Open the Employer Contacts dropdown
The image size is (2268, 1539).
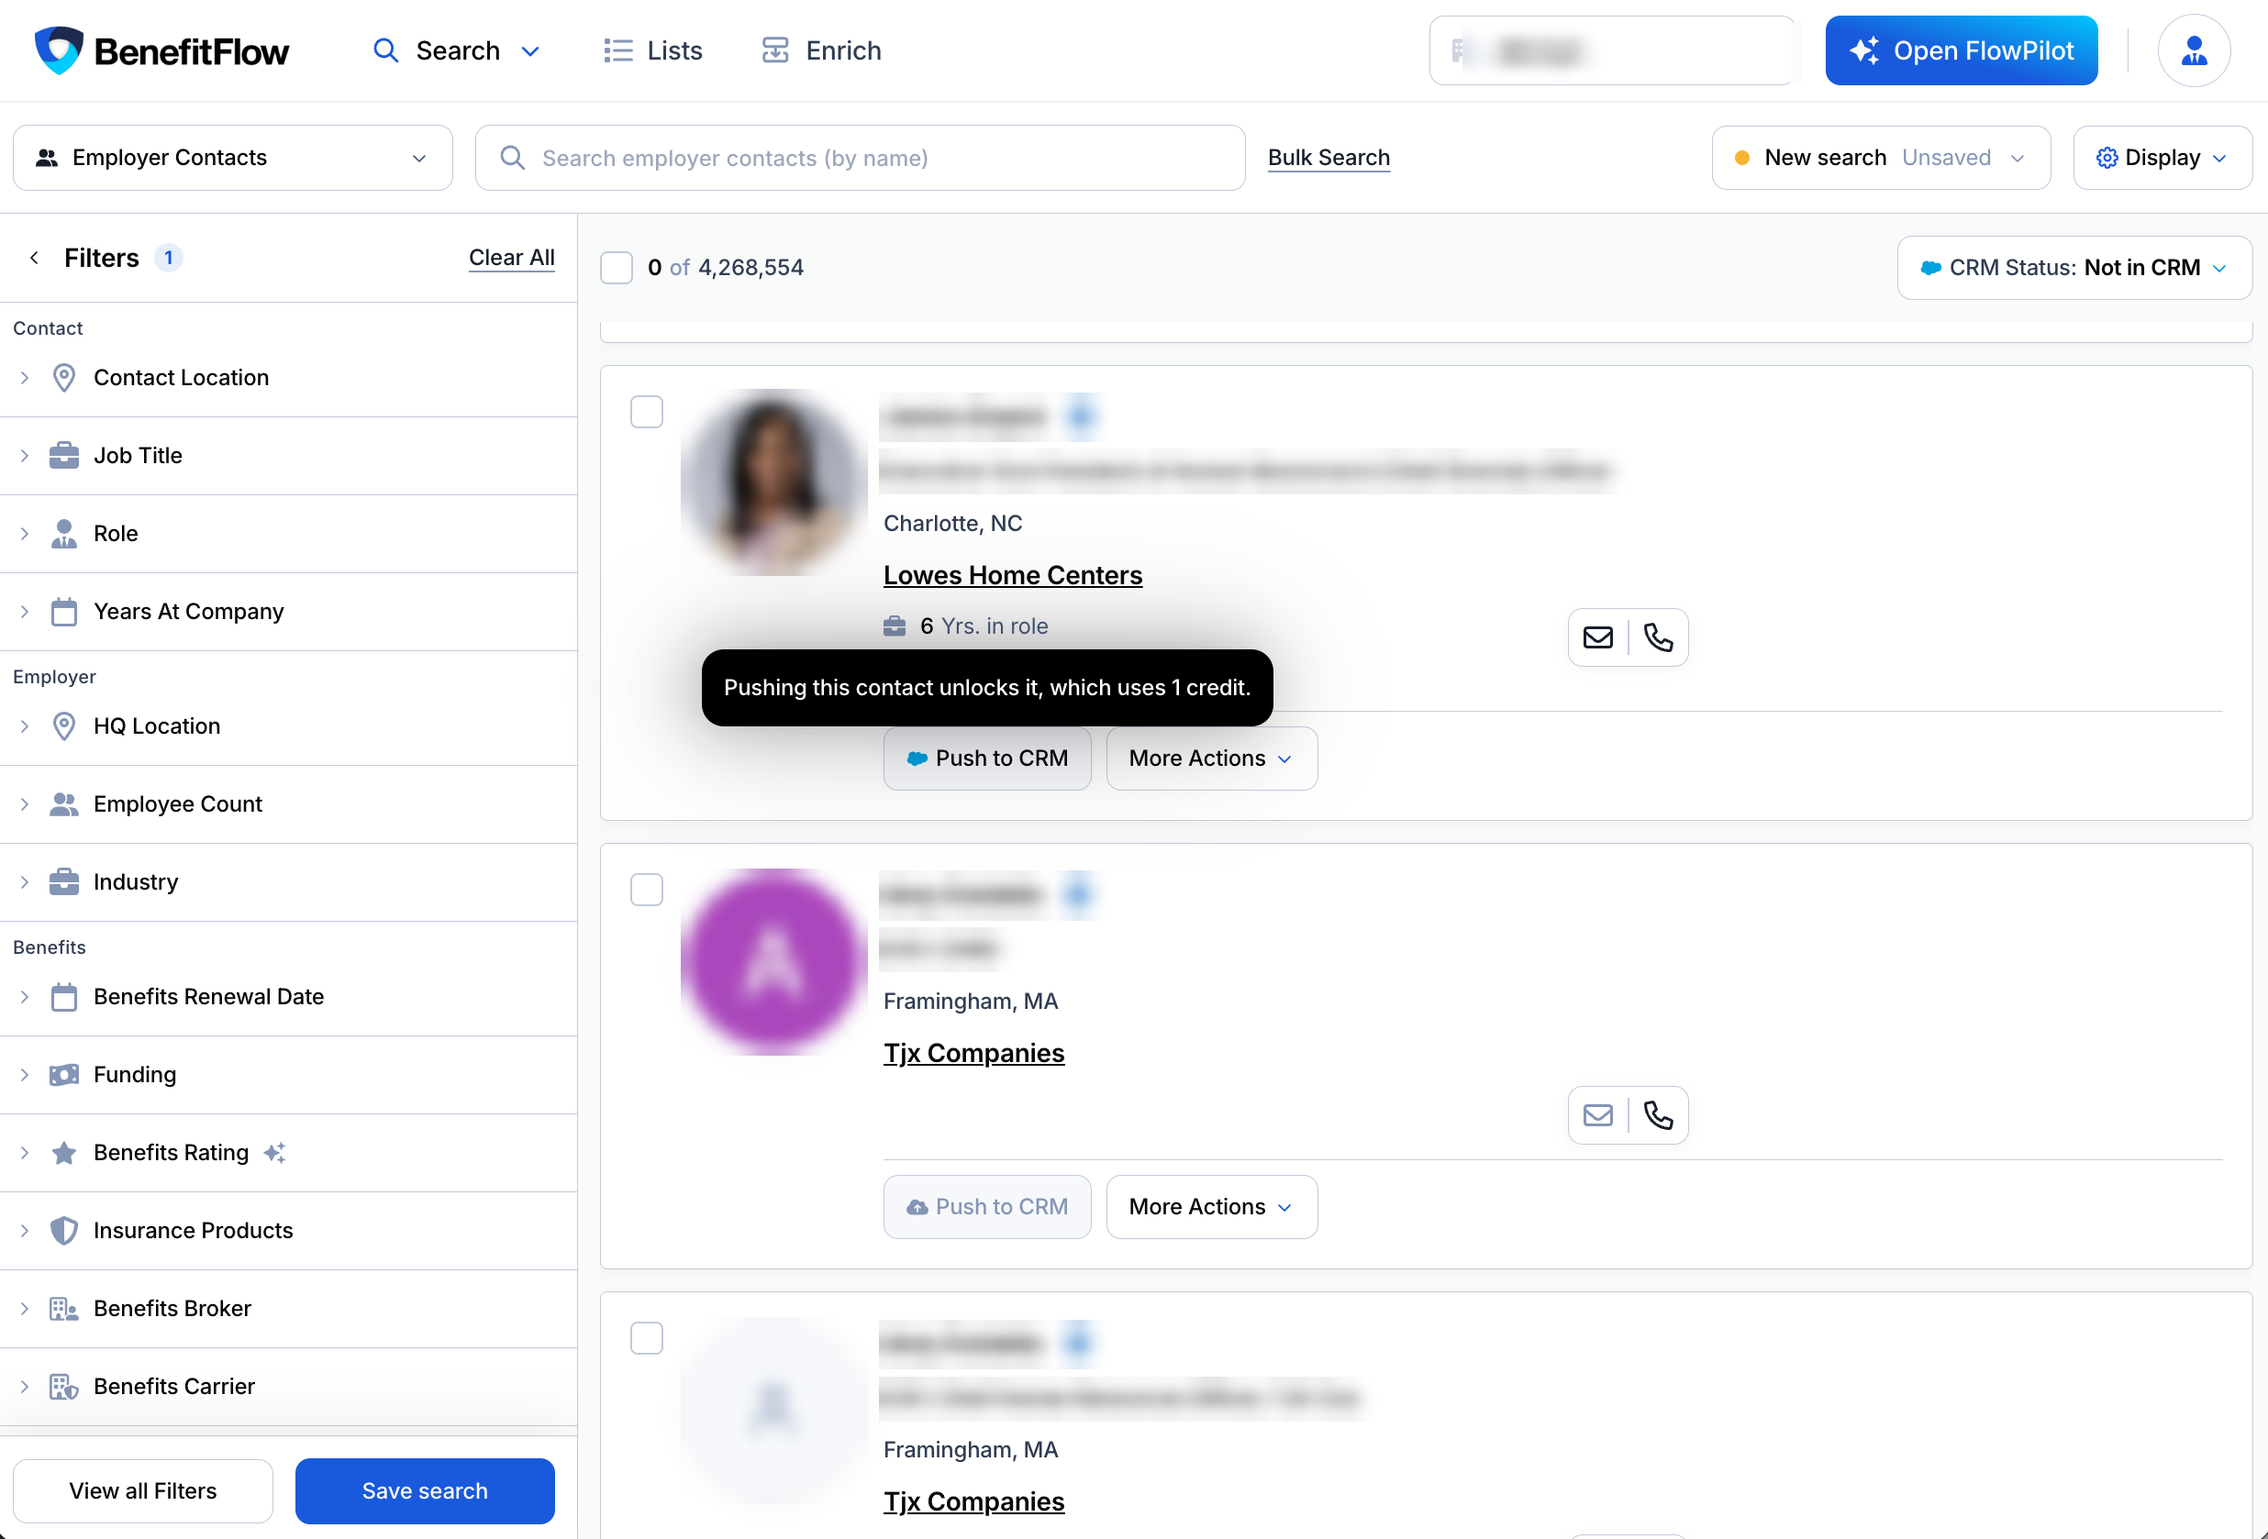click(x=232, y=158)
